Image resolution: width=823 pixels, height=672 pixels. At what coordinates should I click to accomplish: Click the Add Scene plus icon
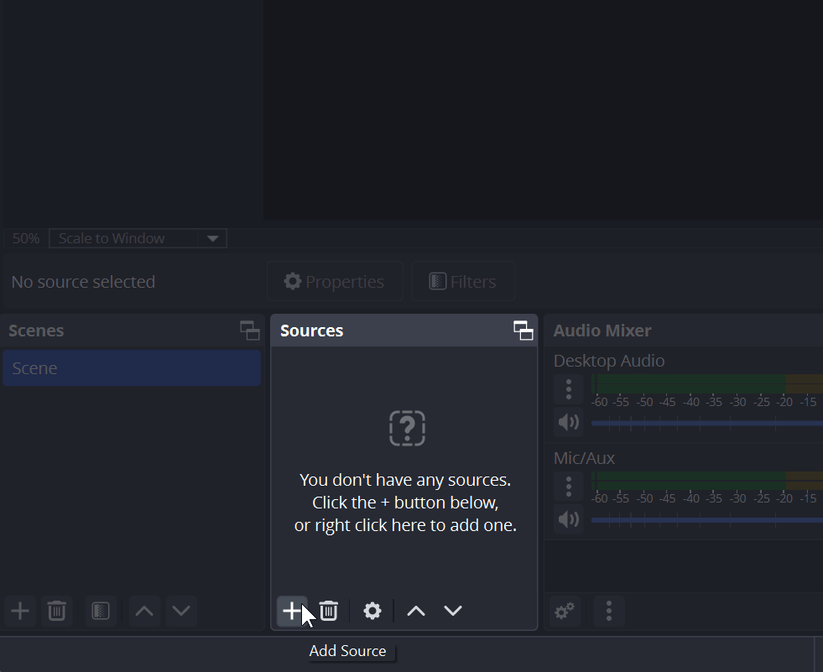point(19,611)
